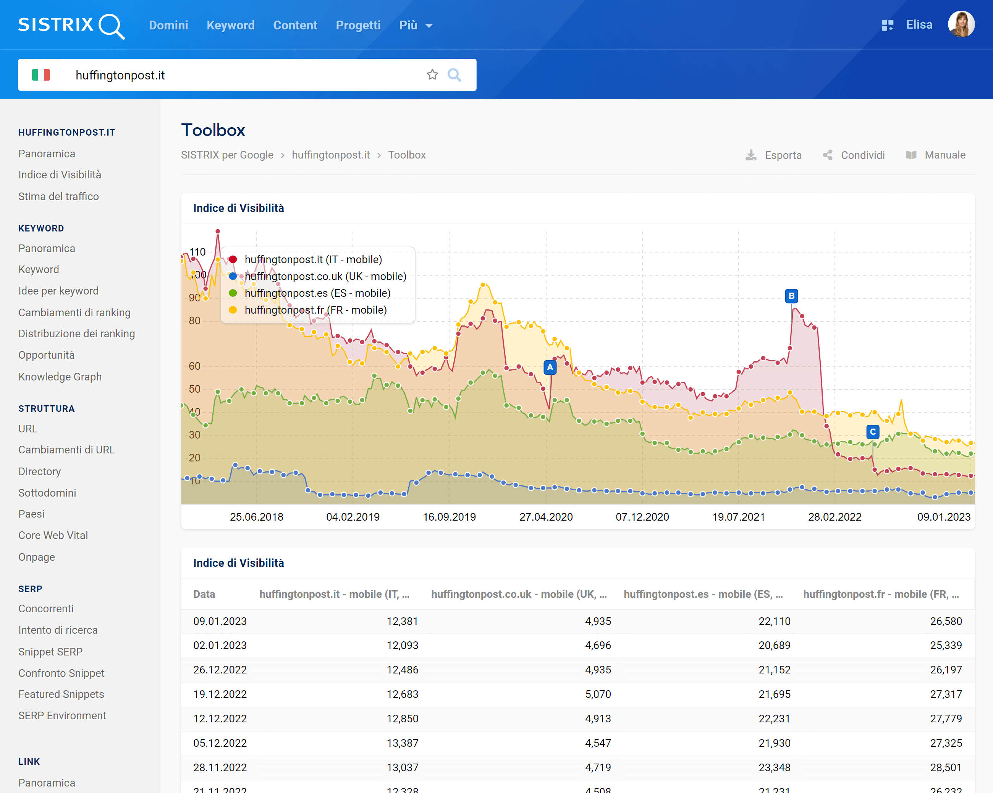This screenshot has height=793, width=993.
Task: Click event marker B on chart
Action: [x=791, y=296]
